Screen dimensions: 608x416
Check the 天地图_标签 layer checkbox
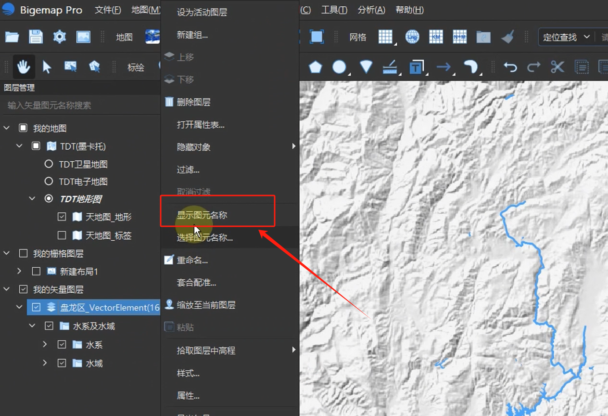62,235
